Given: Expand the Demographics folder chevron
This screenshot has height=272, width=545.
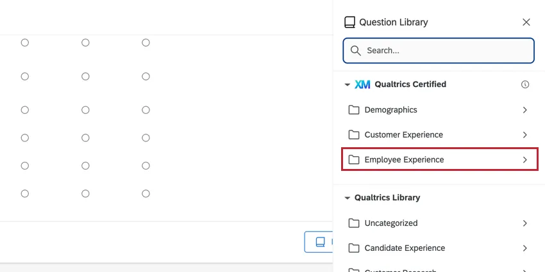Looking at the screenshot, I should coord(525,110).
